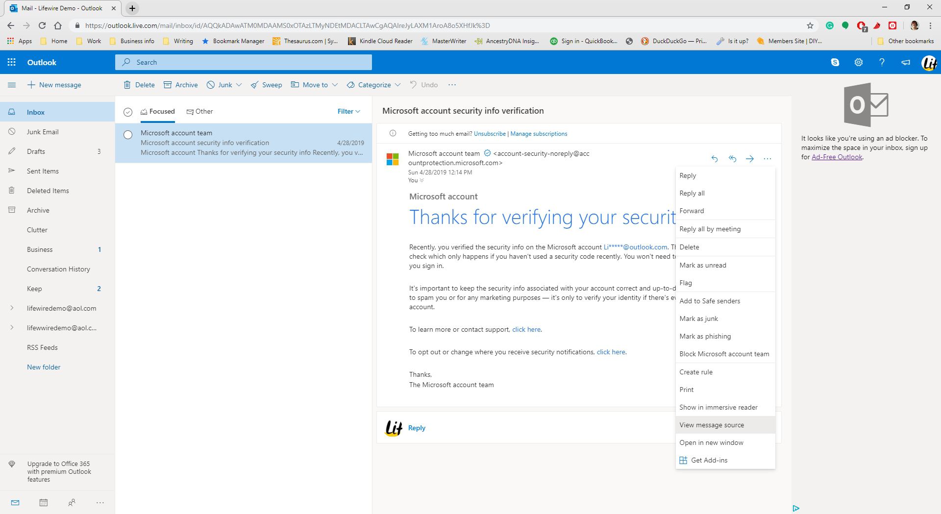This screenshot has height=514, width=941.
Task: Open more apps ellipsis in bottom navigation
Action: pyautogui.click(x=100, y=502)
